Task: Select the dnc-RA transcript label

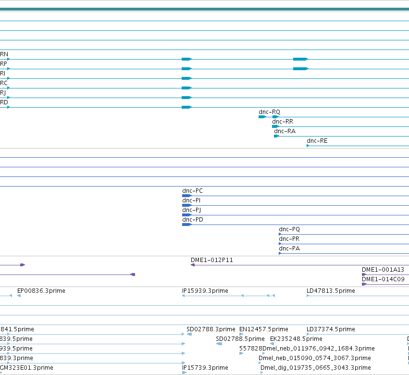Action: pyautogui.click(x=285, y=131)
